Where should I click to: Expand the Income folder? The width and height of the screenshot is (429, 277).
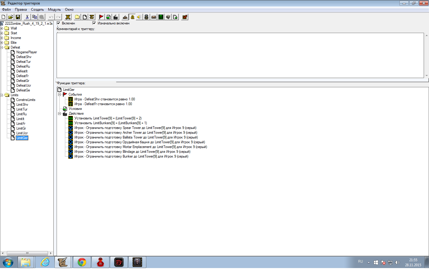(1, 38)
